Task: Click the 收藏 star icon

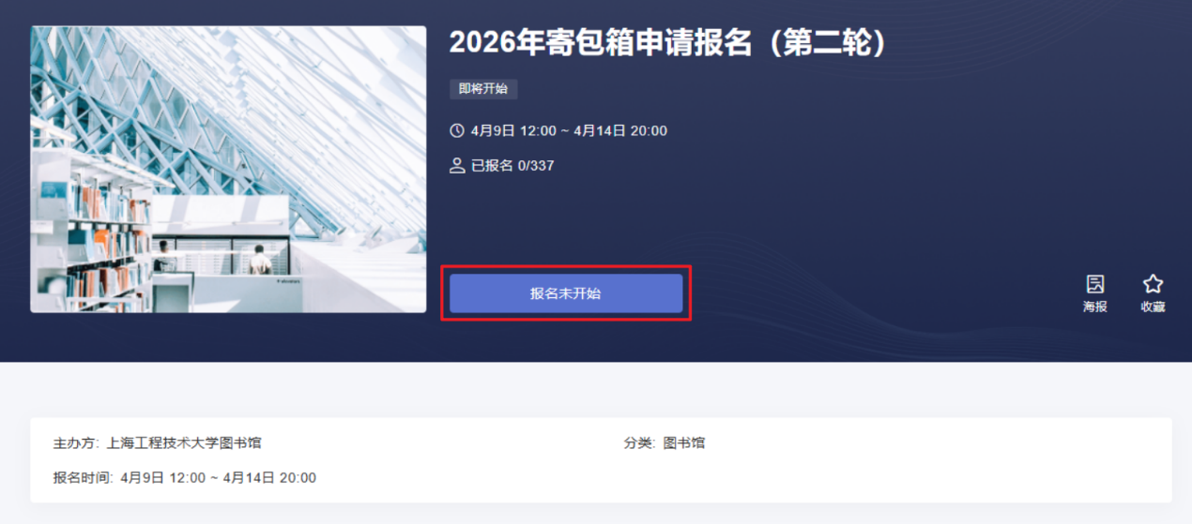Action: [1153, 284]
